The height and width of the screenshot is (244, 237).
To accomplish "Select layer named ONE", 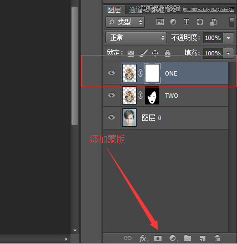I will [171, 73].
